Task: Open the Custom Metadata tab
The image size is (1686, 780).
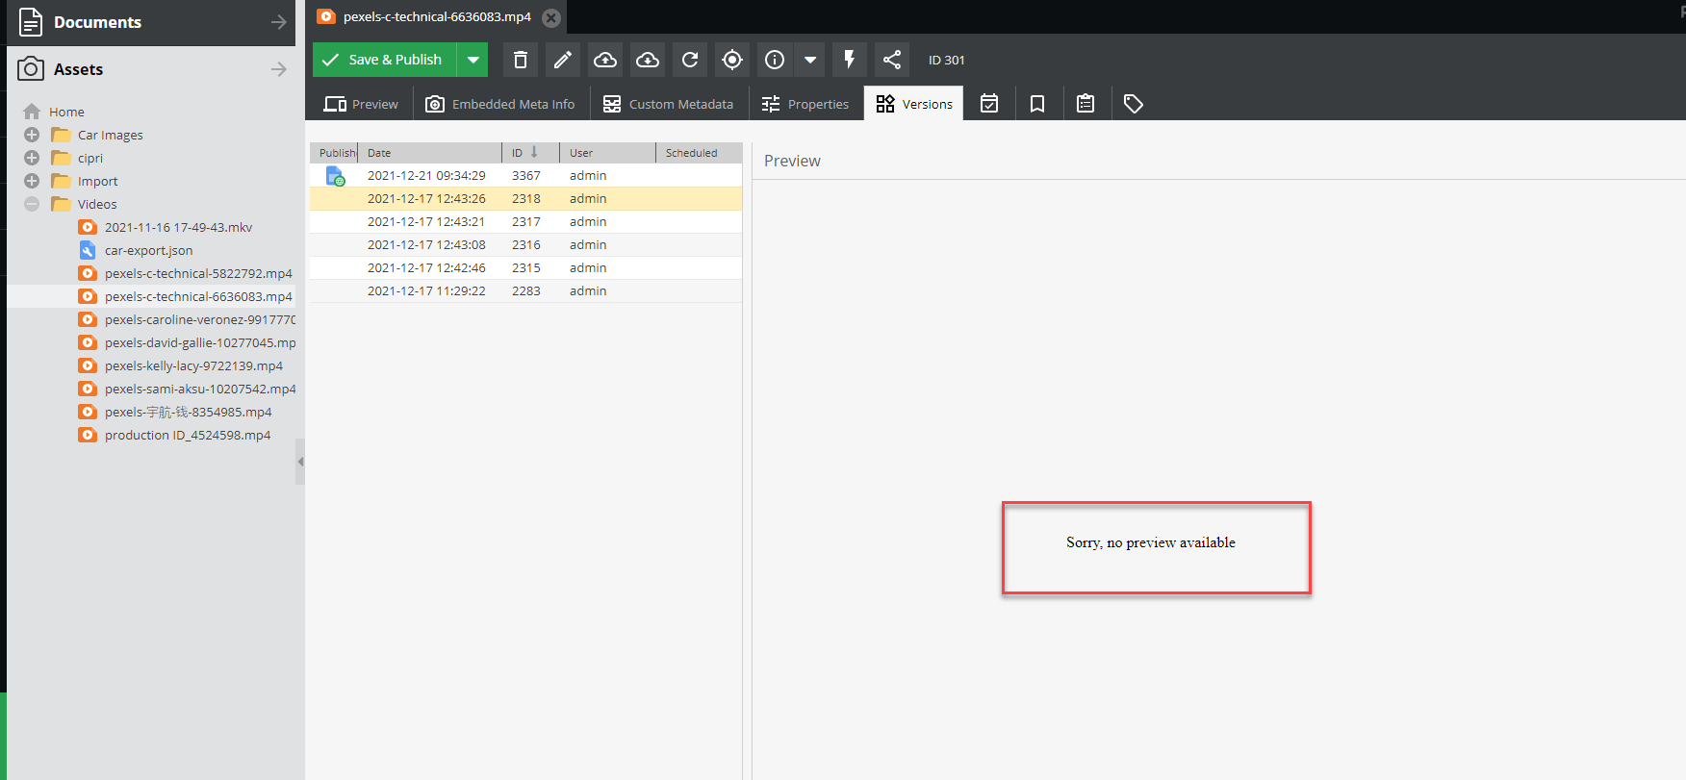Action: click(668, 104)
